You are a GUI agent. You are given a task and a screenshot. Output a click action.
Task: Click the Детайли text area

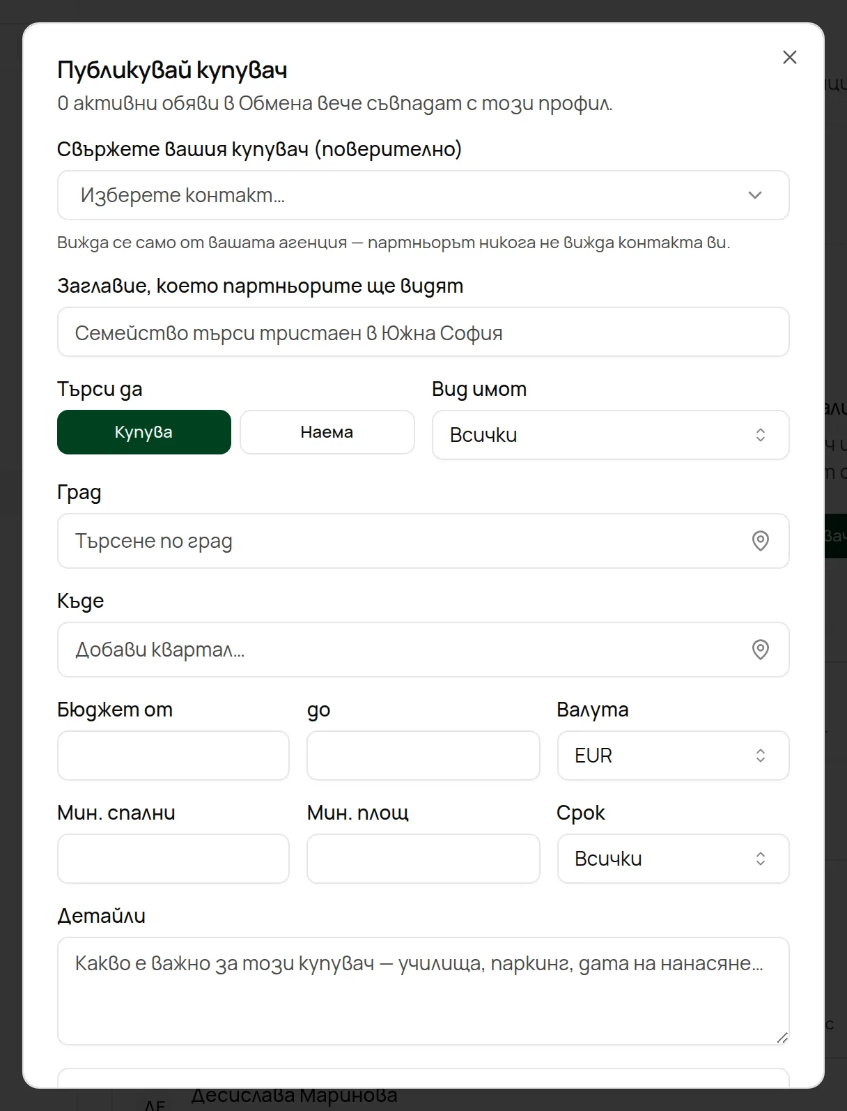pos(423,991)
